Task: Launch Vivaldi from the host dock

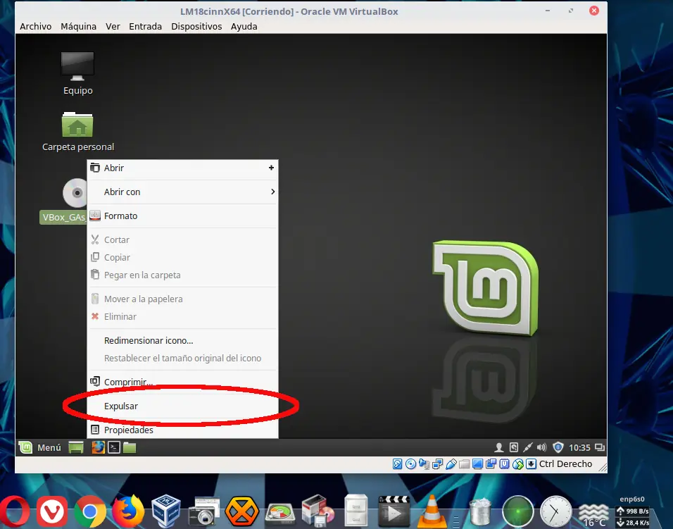Action: click(52, 511)
